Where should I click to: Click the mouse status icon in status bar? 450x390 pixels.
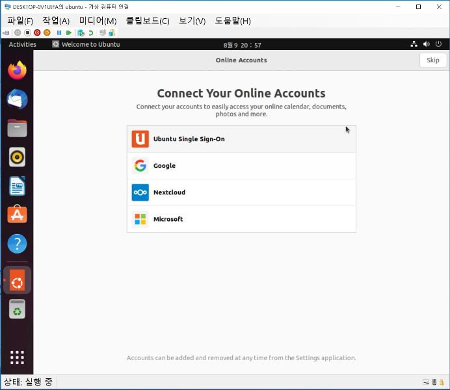pos(434,382)
